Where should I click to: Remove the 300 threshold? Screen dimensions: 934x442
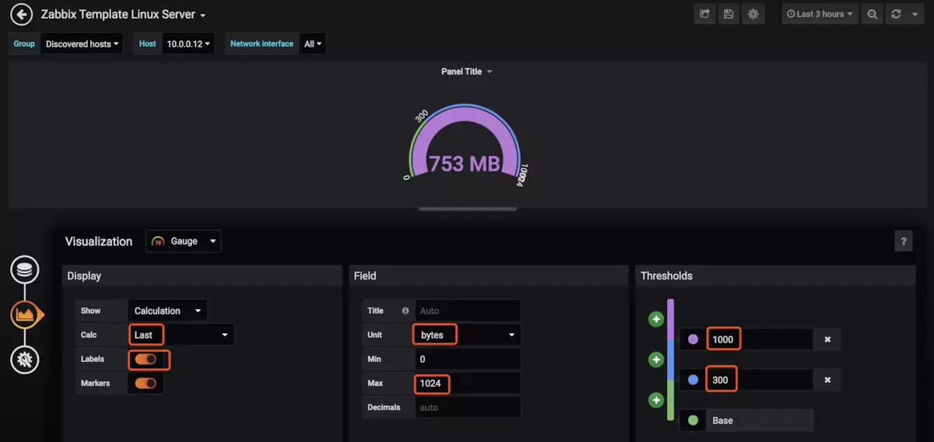click(827, 380)
